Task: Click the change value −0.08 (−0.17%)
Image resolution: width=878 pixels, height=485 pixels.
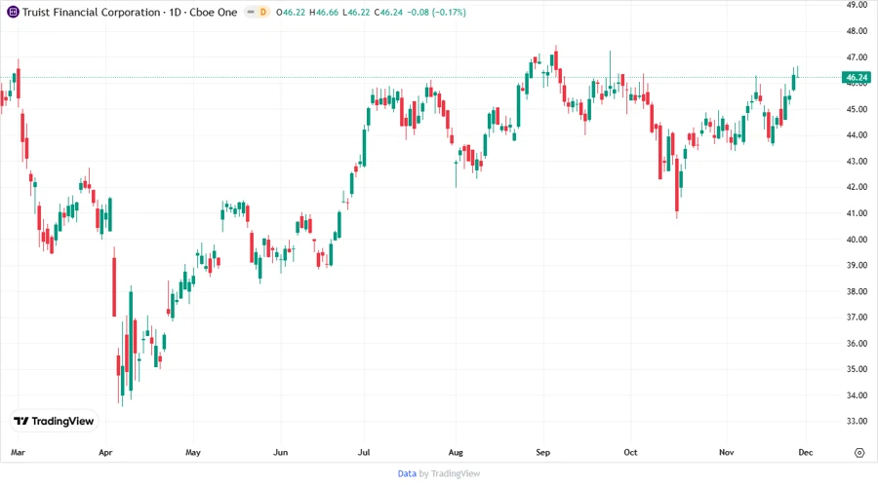Action: pos(436,12)
